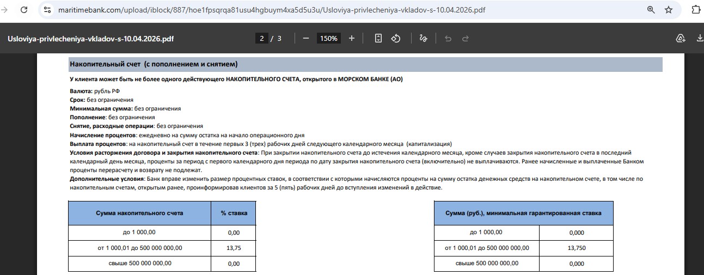Viewport: 704px width, 275px height.
Task: Click the undo arrow in PDF toolbar
Action: [448, 38]
